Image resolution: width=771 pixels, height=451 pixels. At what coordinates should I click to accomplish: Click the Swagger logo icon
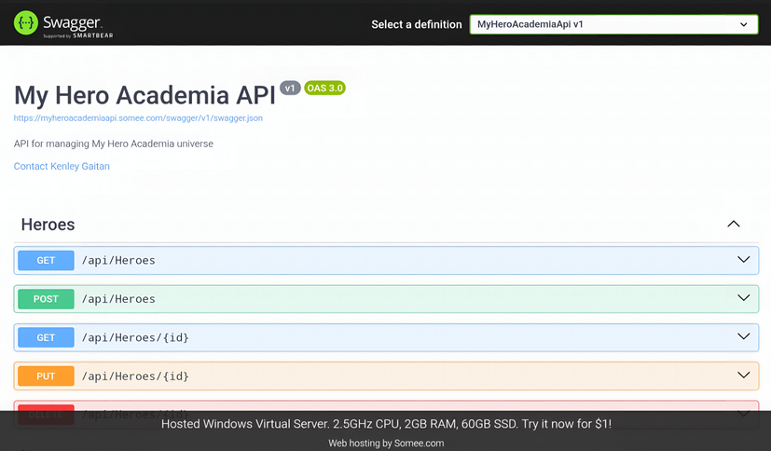pyautogui.click(x=25, y=23)
